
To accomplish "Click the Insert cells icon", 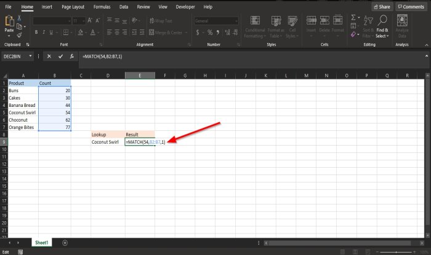I will pos(311,20).
